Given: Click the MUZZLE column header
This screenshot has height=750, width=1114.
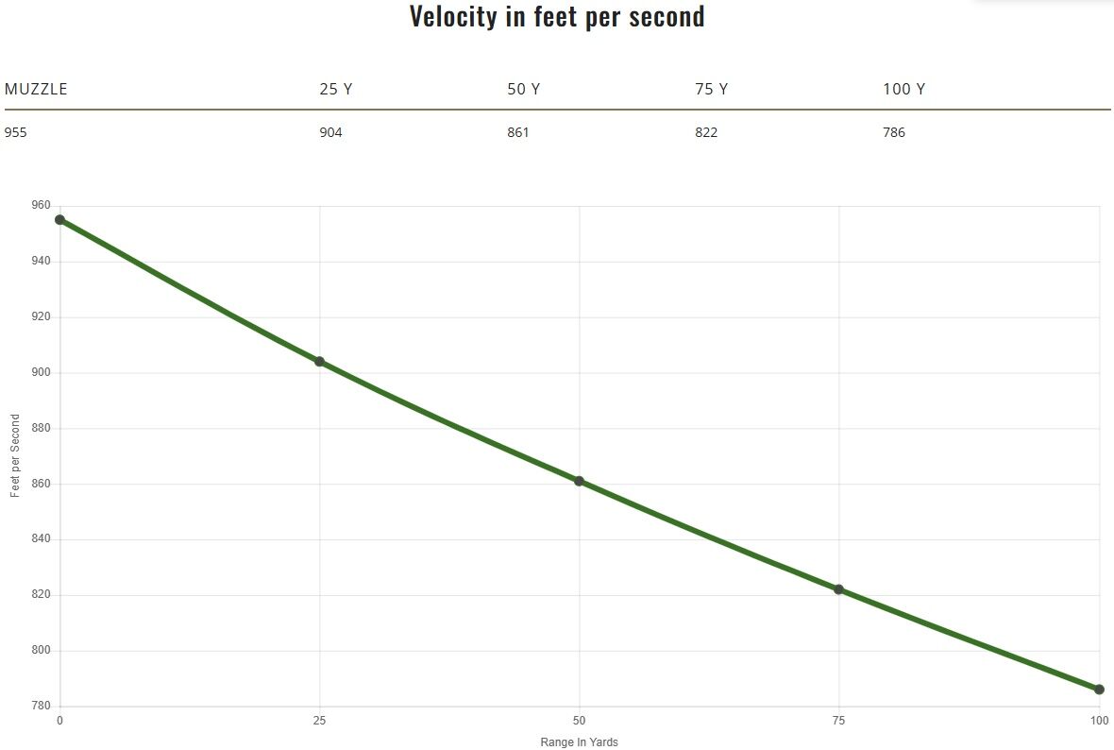Looking at the screenshot, I should (36, 89).
